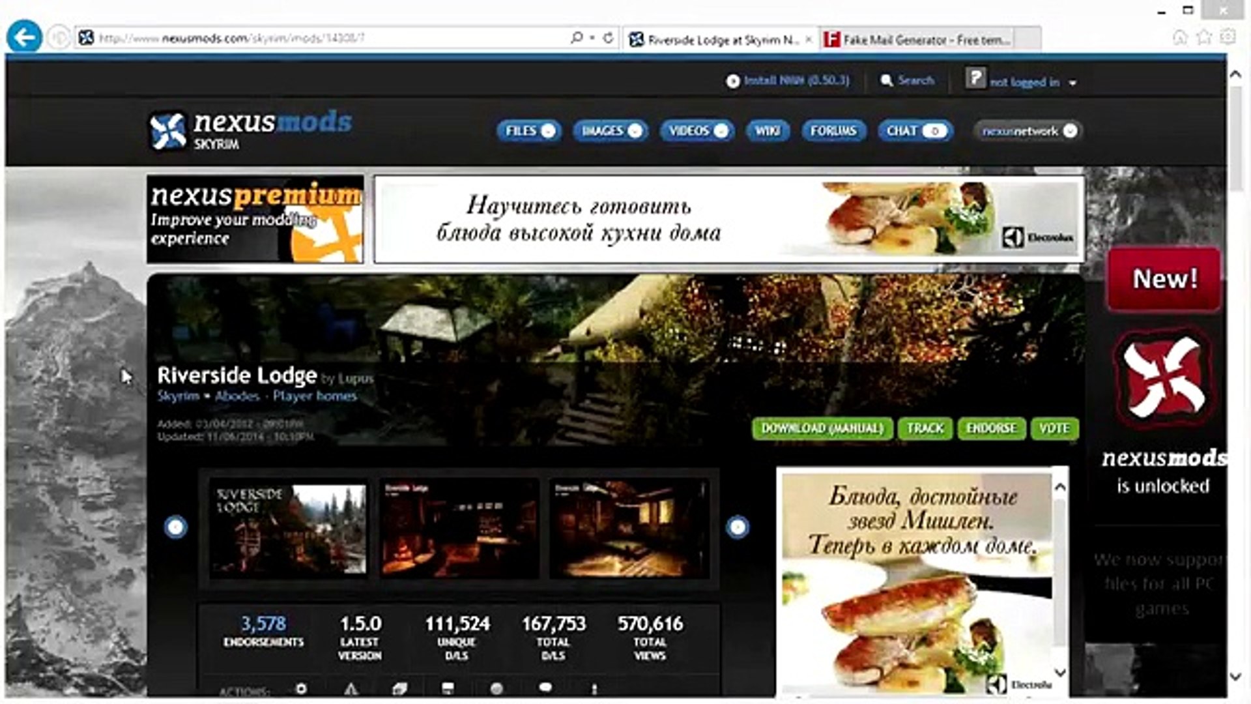Viewport: 1251px width, 704px height.
Task: Click the question-mark avatar beside not logged in
Action: [x=975, y=79]
